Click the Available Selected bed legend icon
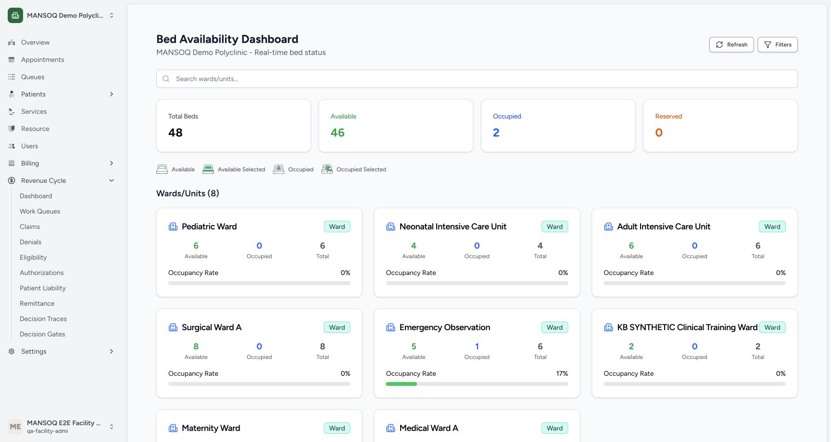Viewport: 831px width, 442px height. (x=208, y=169)
